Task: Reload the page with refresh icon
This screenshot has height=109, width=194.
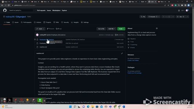Action: tap(9, 5)
